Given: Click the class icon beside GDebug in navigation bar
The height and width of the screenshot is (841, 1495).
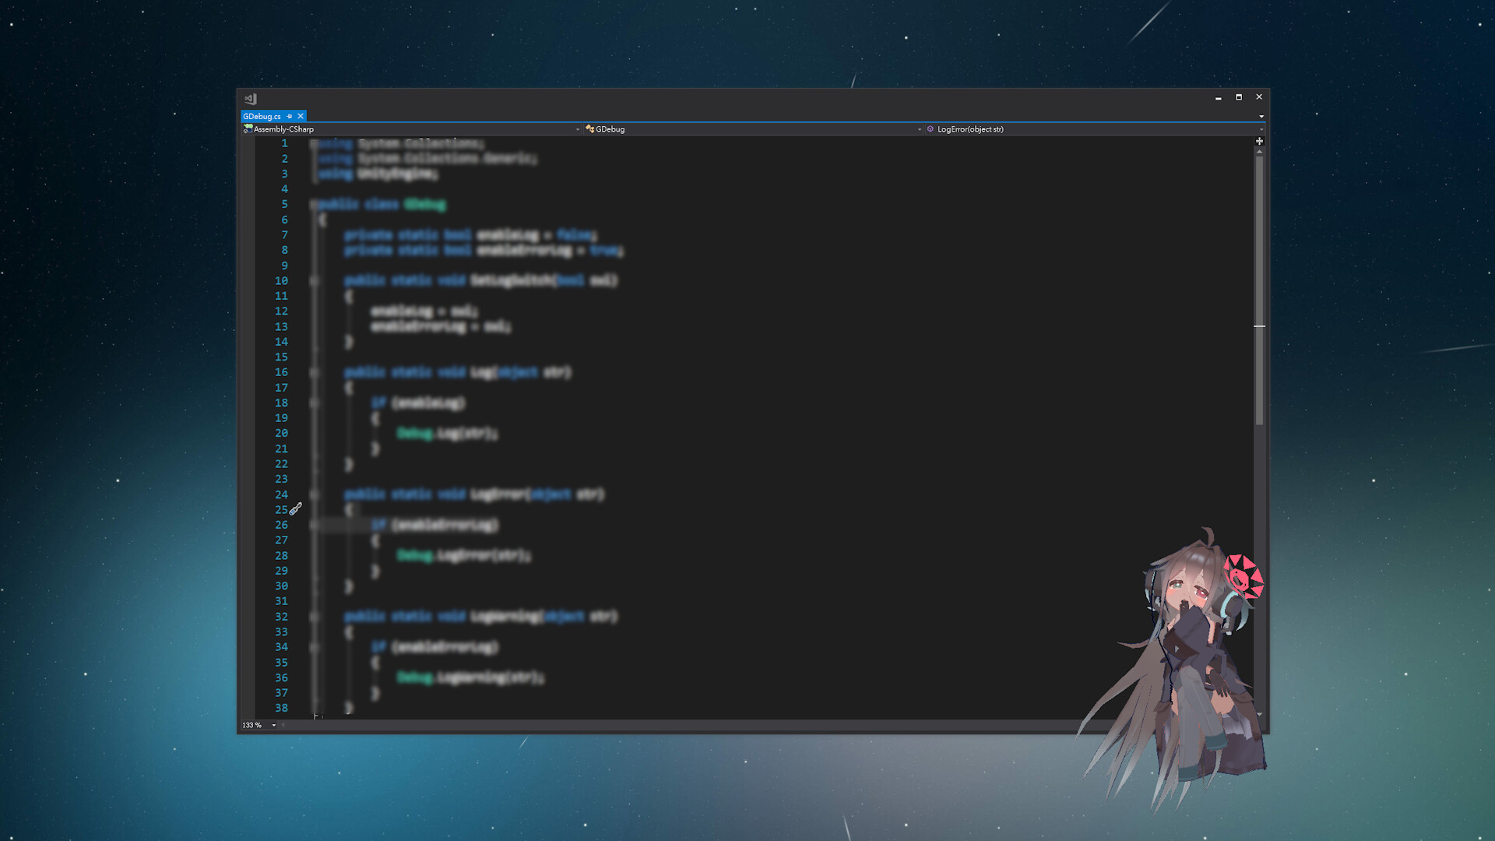Looking at the screenshot, I should click(x=591, y=129).
